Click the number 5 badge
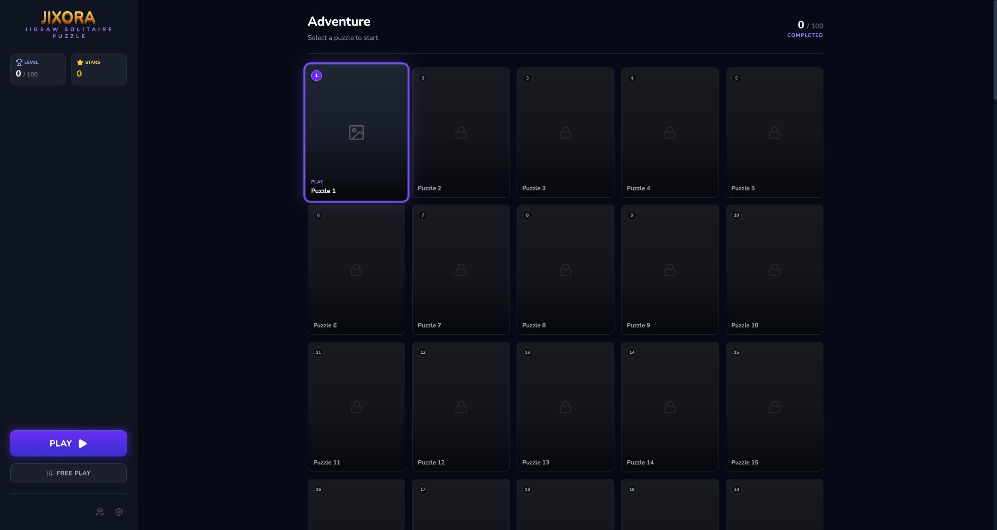This screenshot has width=997, height=530. (x=736, y=78)
